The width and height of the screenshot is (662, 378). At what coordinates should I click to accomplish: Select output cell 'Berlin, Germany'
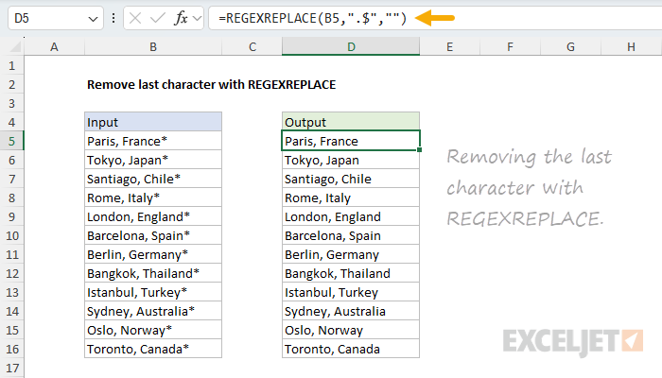click(x=351, y=254)
